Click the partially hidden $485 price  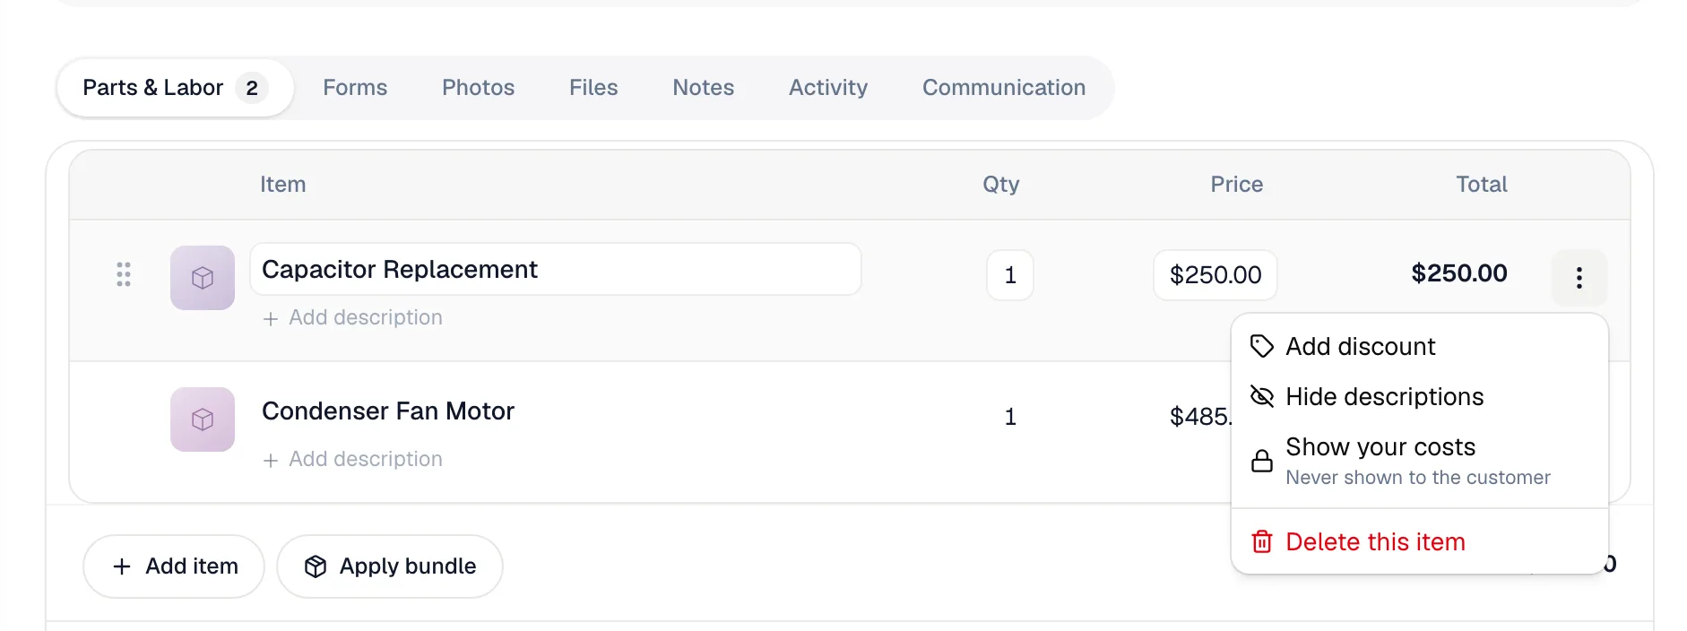point(1200,417)
